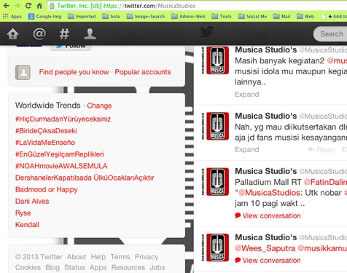
Task: Open the Tools bookmarks folder
Action: pos(222,16)
